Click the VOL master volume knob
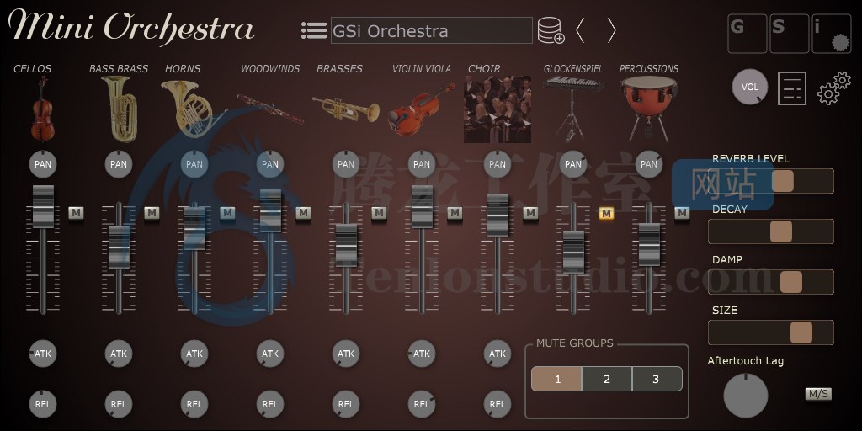This screenshot has width=862, height=431. click(750, 87)
